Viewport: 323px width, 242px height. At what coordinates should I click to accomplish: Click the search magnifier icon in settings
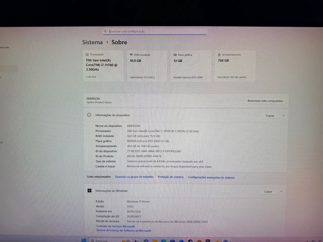[x=105, y=32]
